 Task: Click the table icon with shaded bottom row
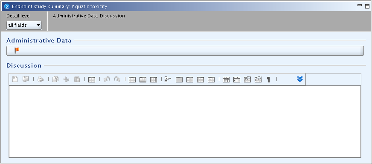pos(143,79)
